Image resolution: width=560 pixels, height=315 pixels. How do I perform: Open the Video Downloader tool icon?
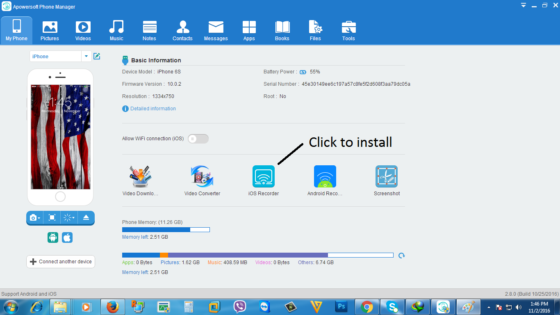pyautogui.click(x=140, y=176)
